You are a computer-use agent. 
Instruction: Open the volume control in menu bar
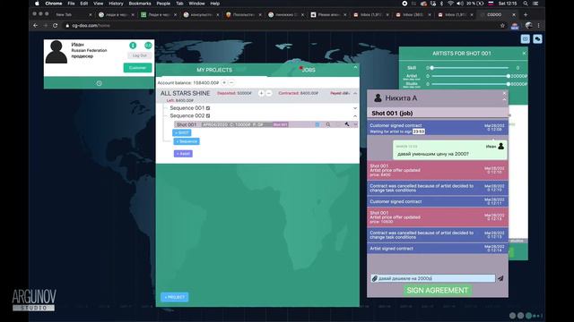[x=460, y=4]
